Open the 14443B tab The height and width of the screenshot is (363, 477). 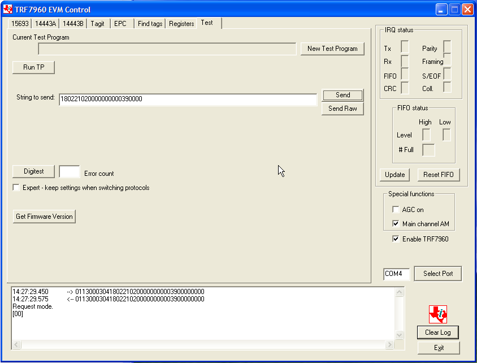coord(73,23)
